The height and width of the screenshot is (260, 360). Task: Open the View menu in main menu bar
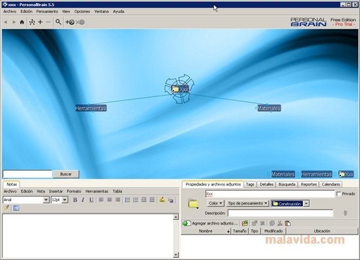[x=66, y=11]
